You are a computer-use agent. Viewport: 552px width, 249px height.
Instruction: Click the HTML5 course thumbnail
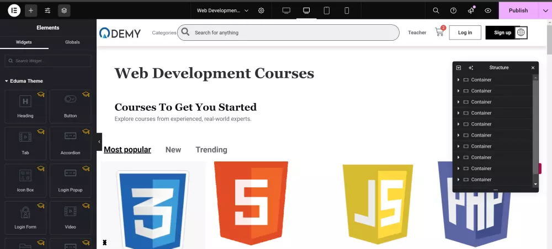(251, 204)
